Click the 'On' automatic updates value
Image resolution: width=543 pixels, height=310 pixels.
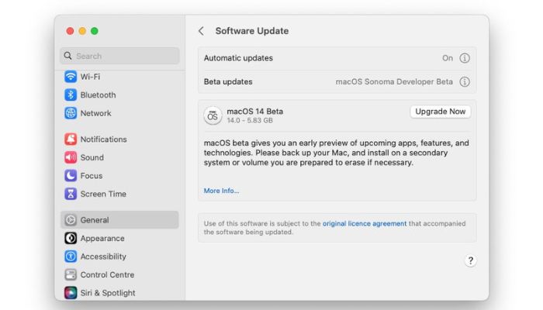[448, 58]
